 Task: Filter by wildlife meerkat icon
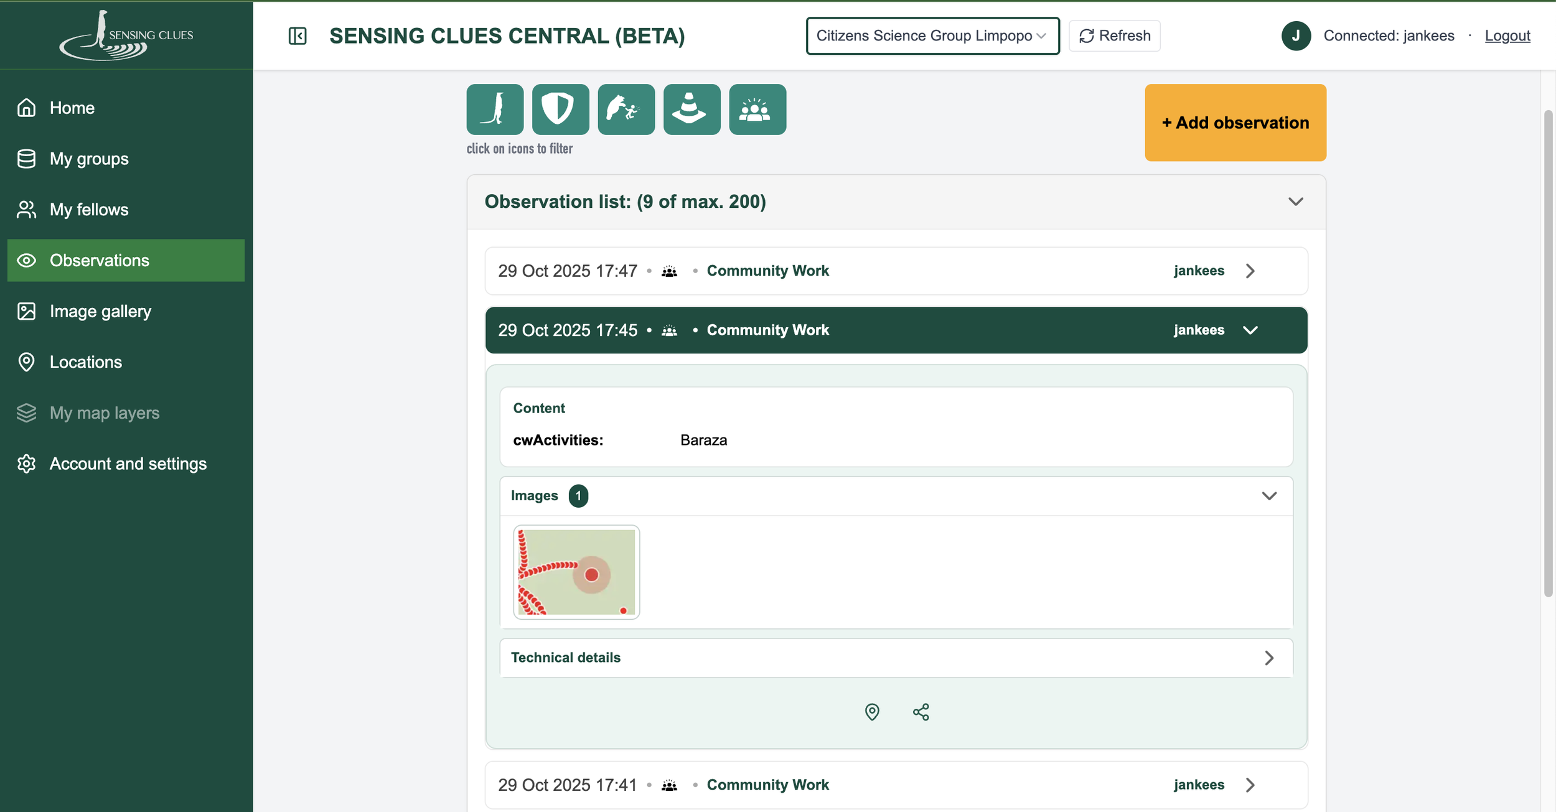point(495,110)
